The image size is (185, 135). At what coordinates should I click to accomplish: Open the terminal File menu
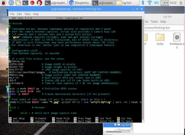click(12, 14)
